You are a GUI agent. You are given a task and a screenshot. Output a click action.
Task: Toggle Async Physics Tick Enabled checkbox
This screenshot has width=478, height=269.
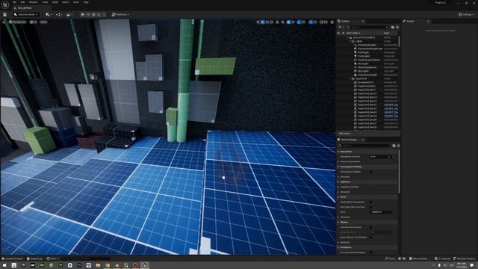point(370,238)
